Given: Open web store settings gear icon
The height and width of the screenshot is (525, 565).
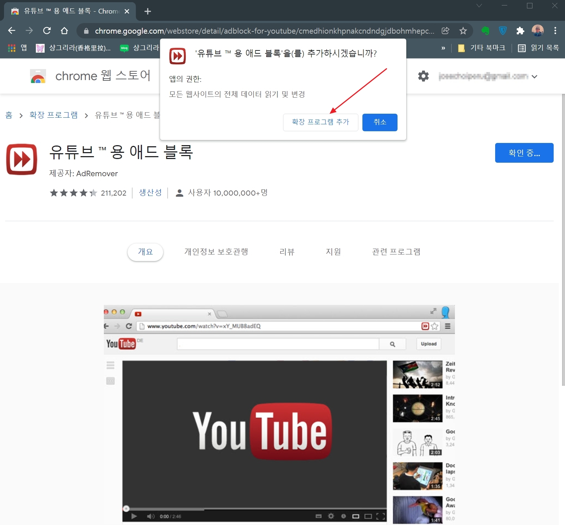Looking at the screenshot, I should tap(423, 76).
